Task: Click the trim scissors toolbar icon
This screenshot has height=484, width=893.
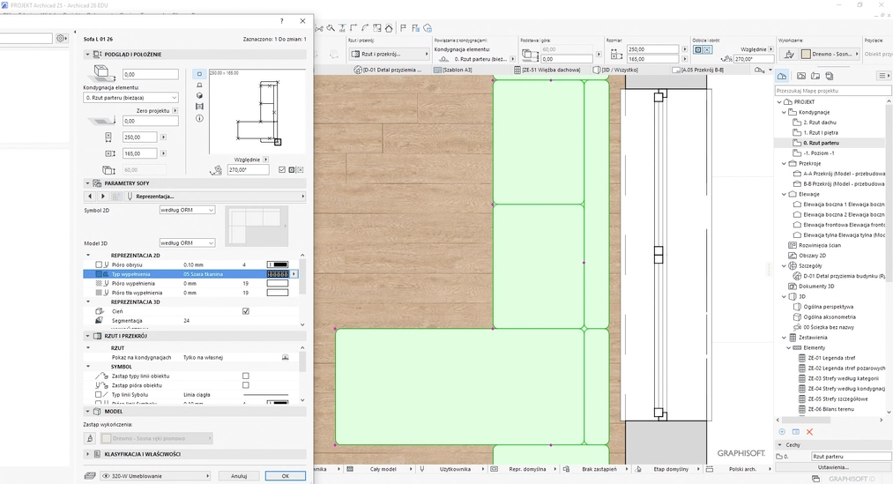Action: click(319, 28)
